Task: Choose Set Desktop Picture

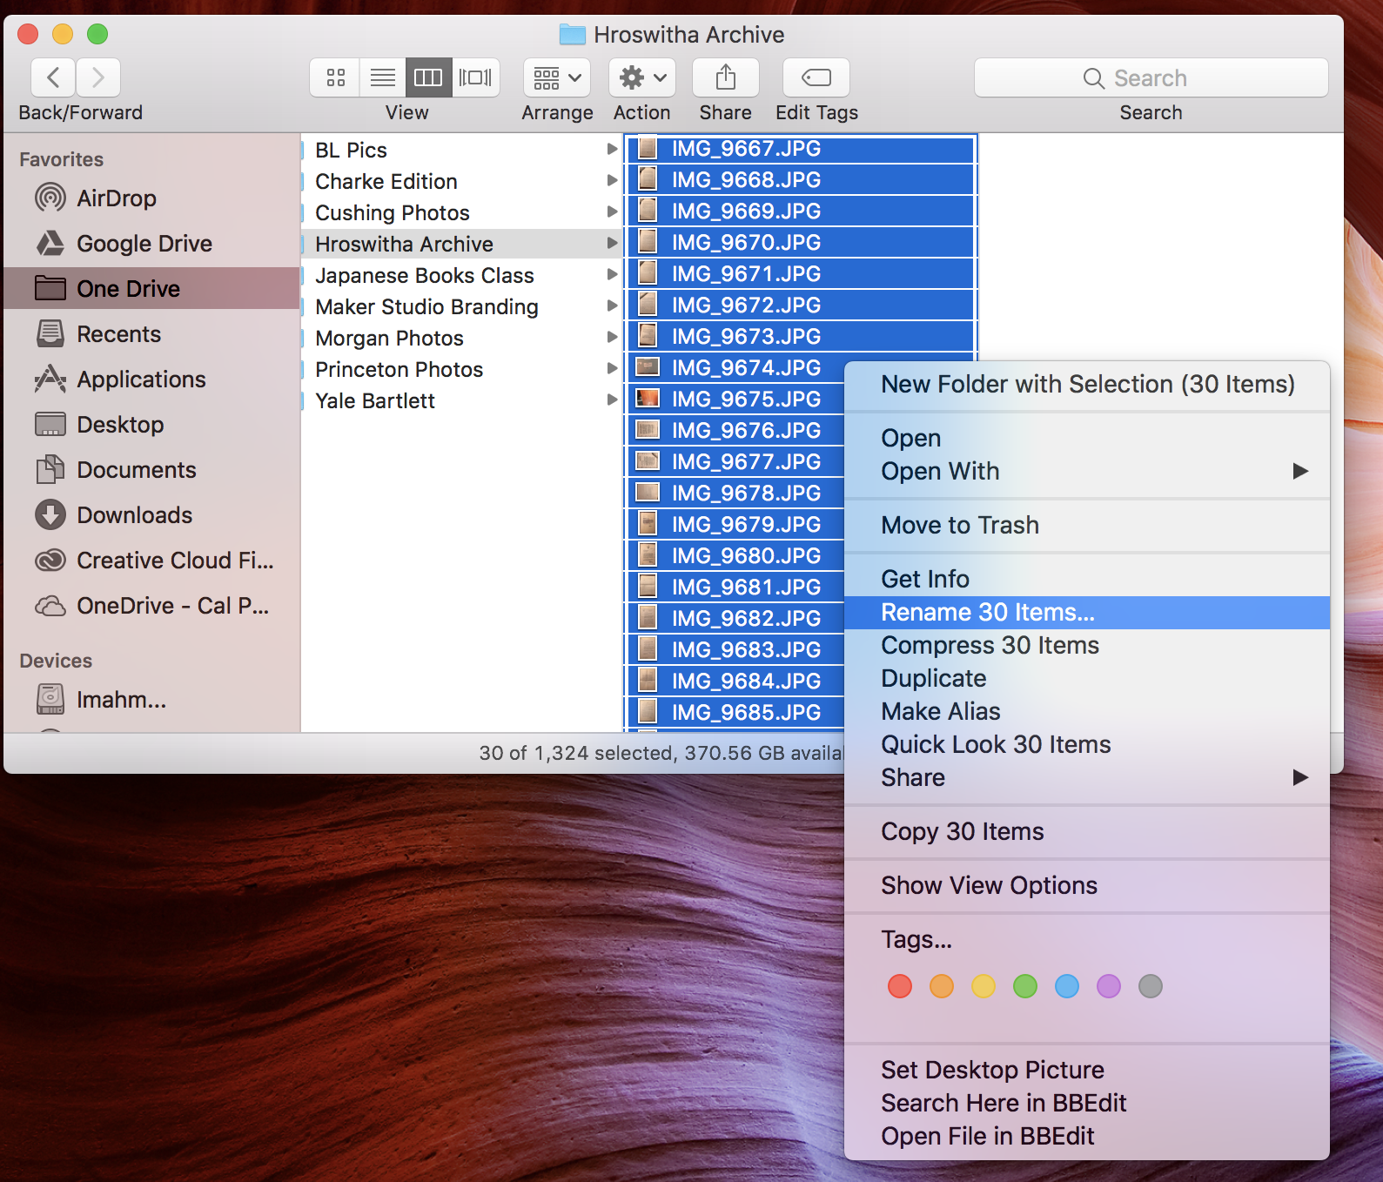Action: (1087, 1070)
